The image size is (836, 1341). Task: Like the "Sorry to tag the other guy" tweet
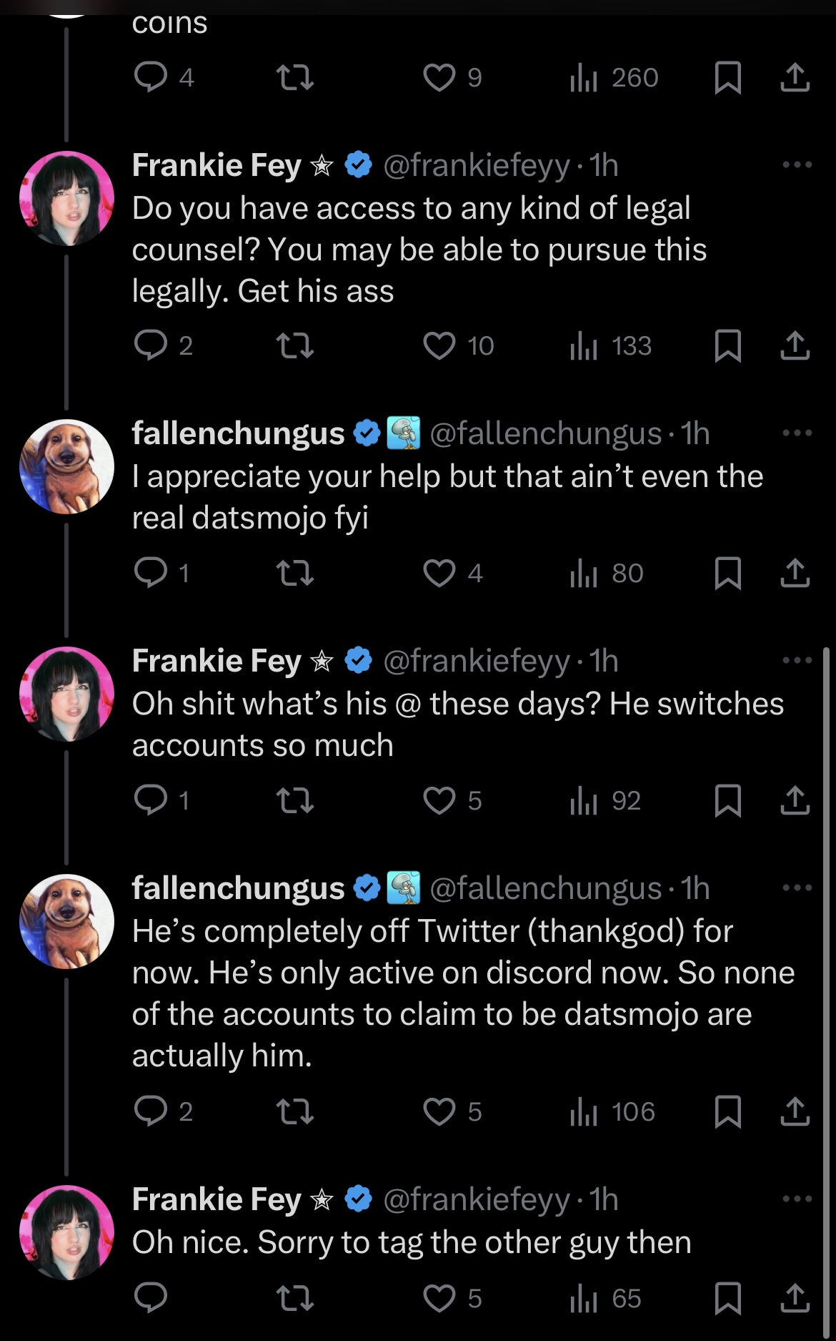[439, 1299]
